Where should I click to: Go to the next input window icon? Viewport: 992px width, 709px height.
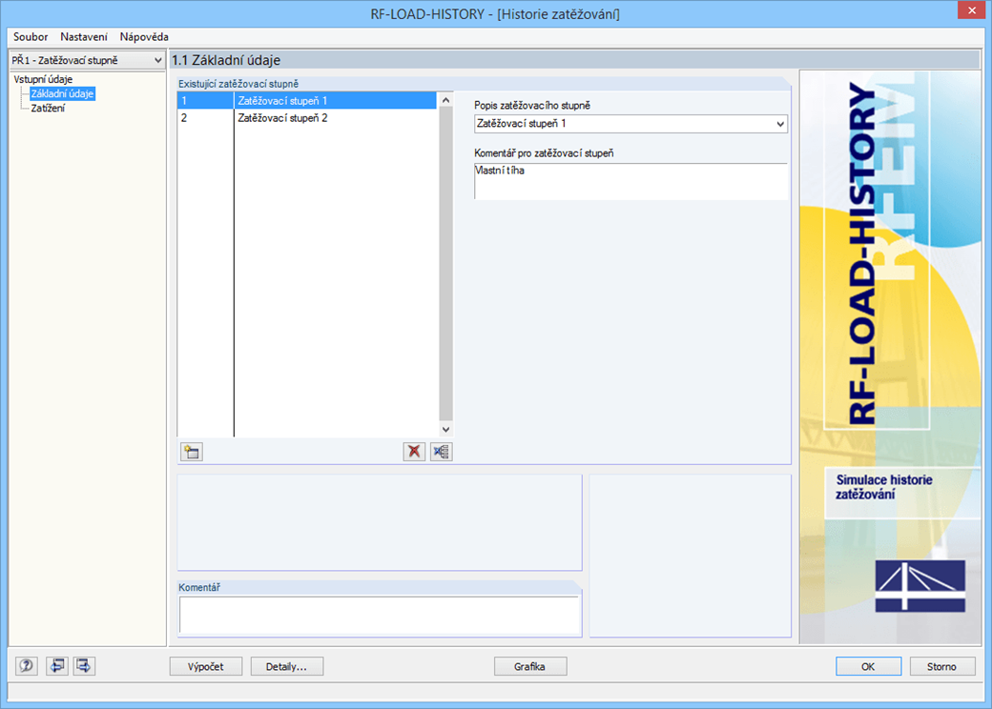tap(84, 666)
